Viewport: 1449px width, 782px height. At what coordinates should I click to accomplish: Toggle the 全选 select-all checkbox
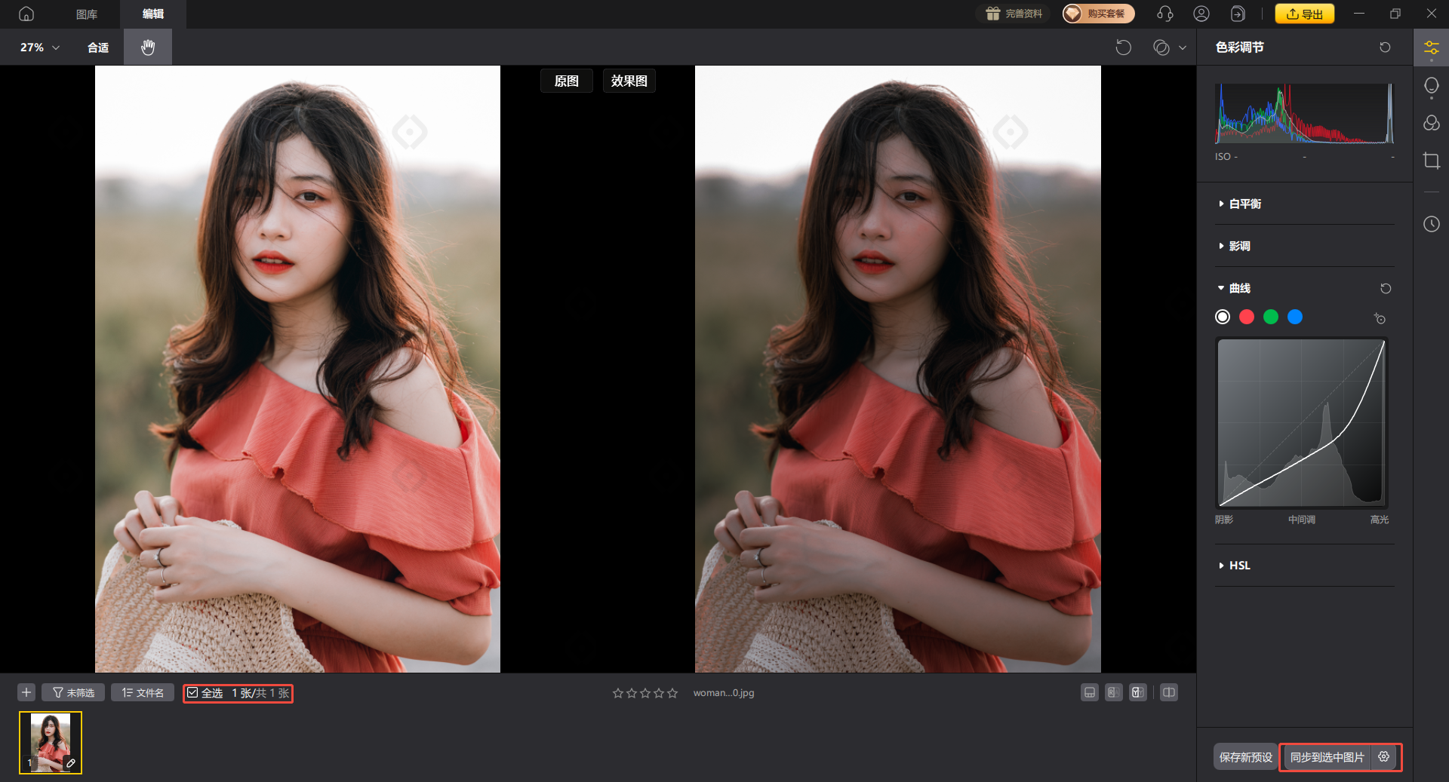click(193, 693)
